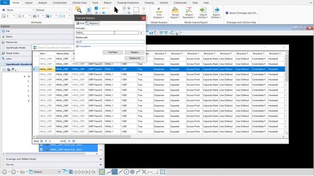Switch to view number 3
Viewport: 314px width, 176px height.
pyautogui.click(x=78, y=172)
